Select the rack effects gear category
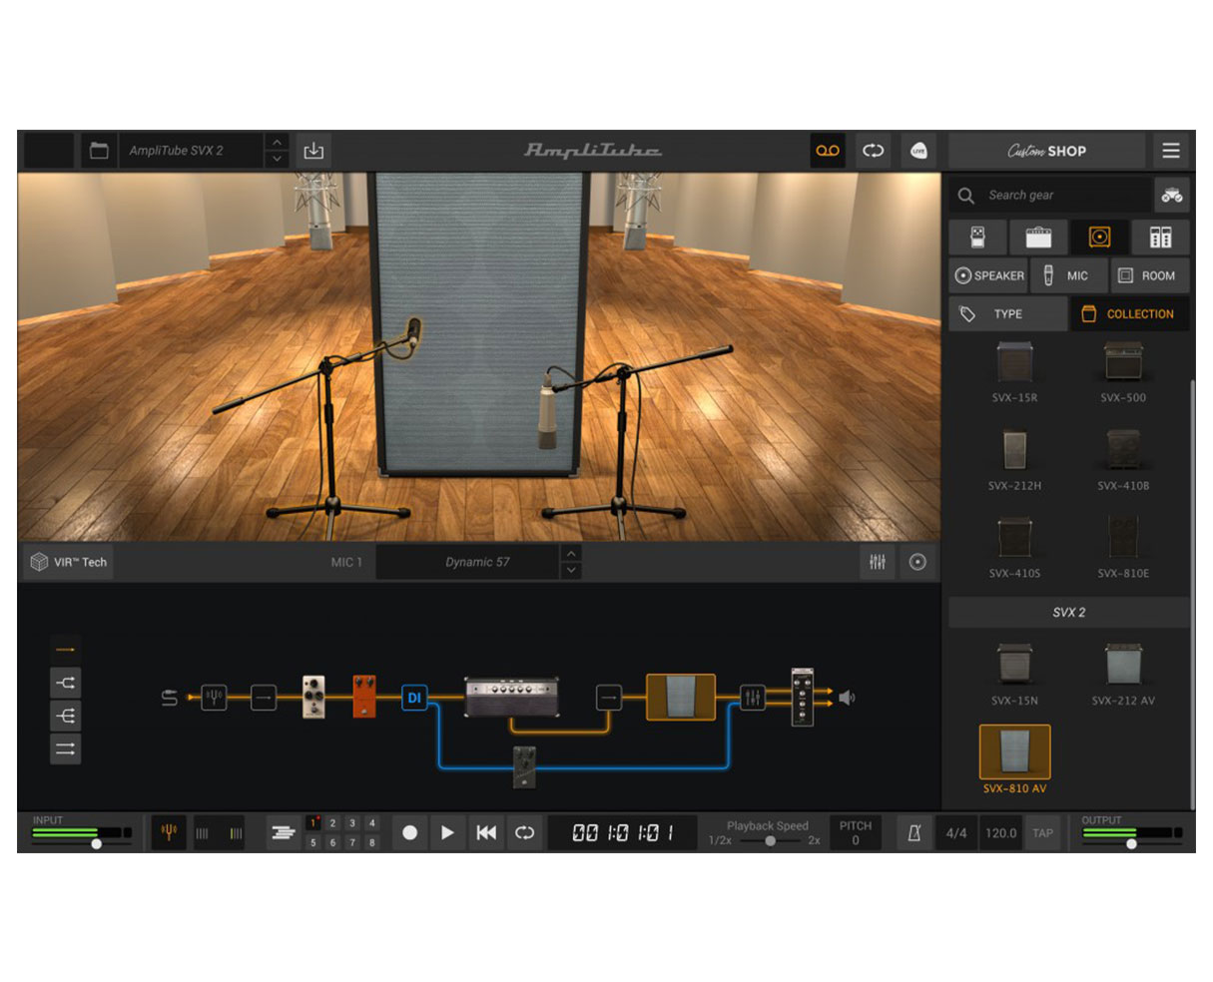 pos(1160,238)
